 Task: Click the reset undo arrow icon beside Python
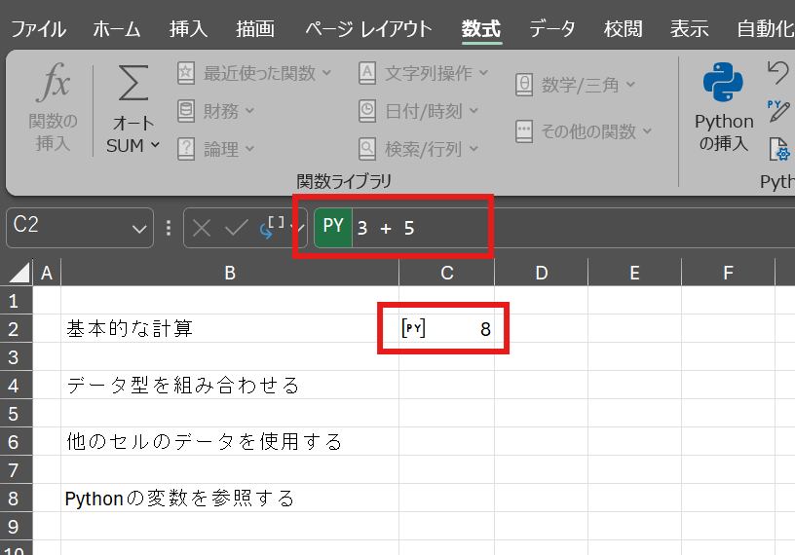pyautogui.click(x=777, y=72)
